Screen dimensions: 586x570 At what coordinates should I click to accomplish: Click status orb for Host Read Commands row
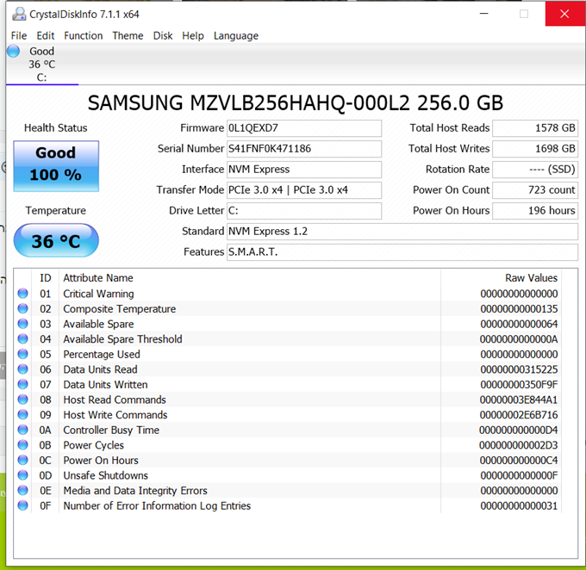22,400
